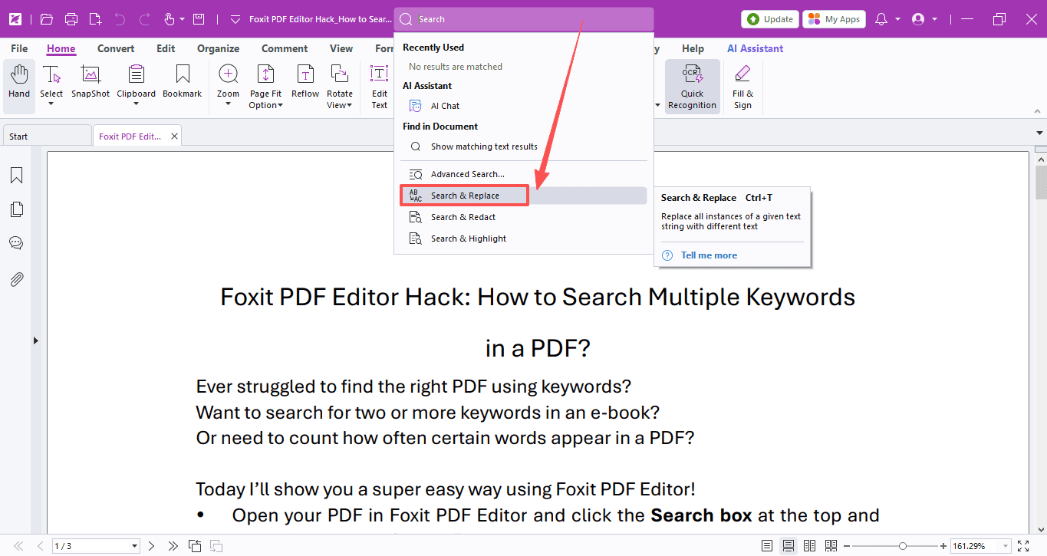Click the Update button
The width and height of the screenshot is (1047, 556).
pos(769,19)
